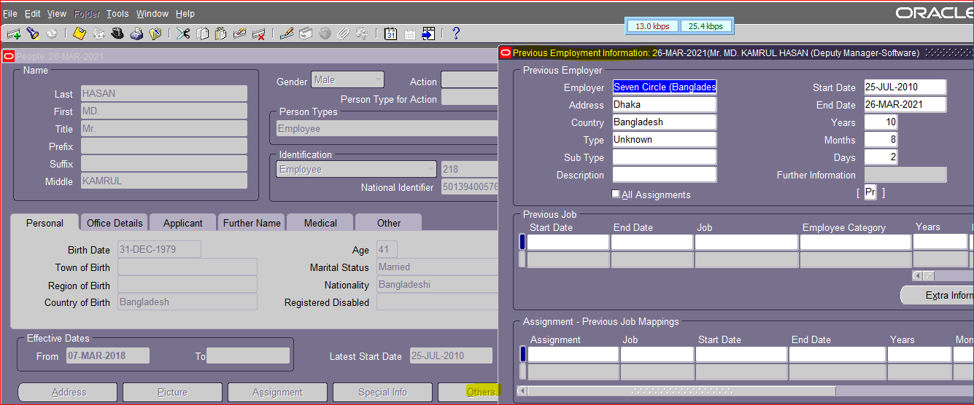This screenshot has height=405, width=974.
Task: Toggle the All Assignments checkbox
Action: pos(616,194)
